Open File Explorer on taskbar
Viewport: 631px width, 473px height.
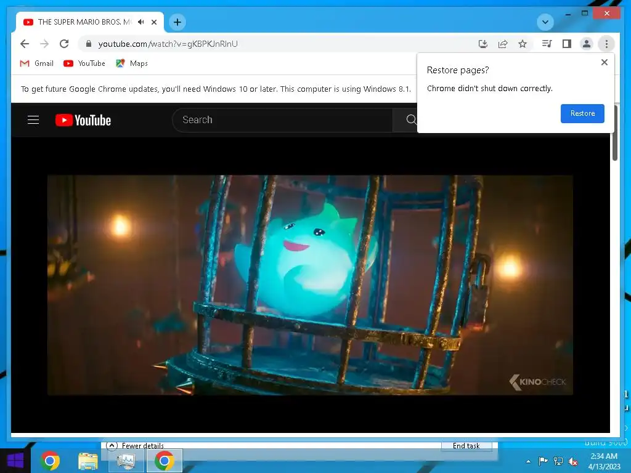(x=88, y=461)
